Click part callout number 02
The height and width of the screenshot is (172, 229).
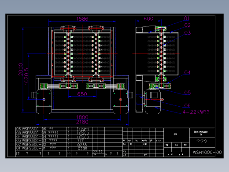click(x=188, y=25)
